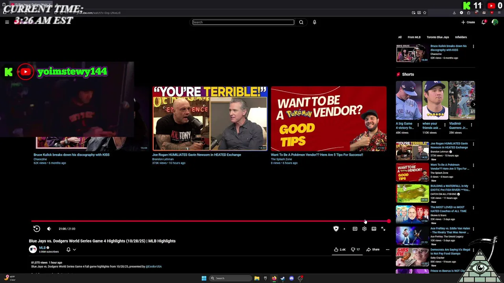Click the search magnifier button

(301, 22)
